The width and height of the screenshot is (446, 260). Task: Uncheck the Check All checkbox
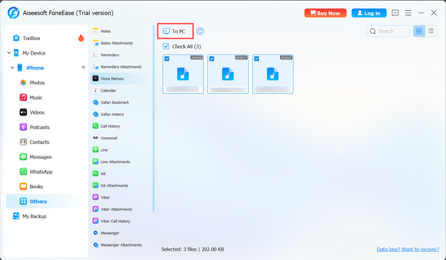166,46
